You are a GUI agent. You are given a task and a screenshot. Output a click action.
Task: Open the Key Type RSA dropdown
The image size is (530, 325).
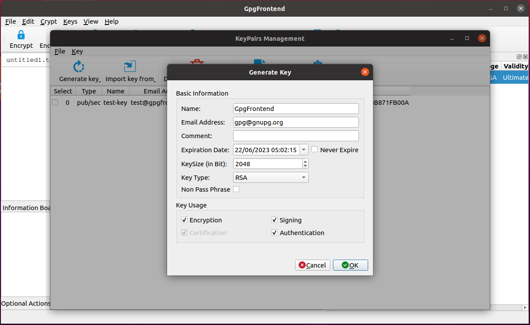coord(271,177)
